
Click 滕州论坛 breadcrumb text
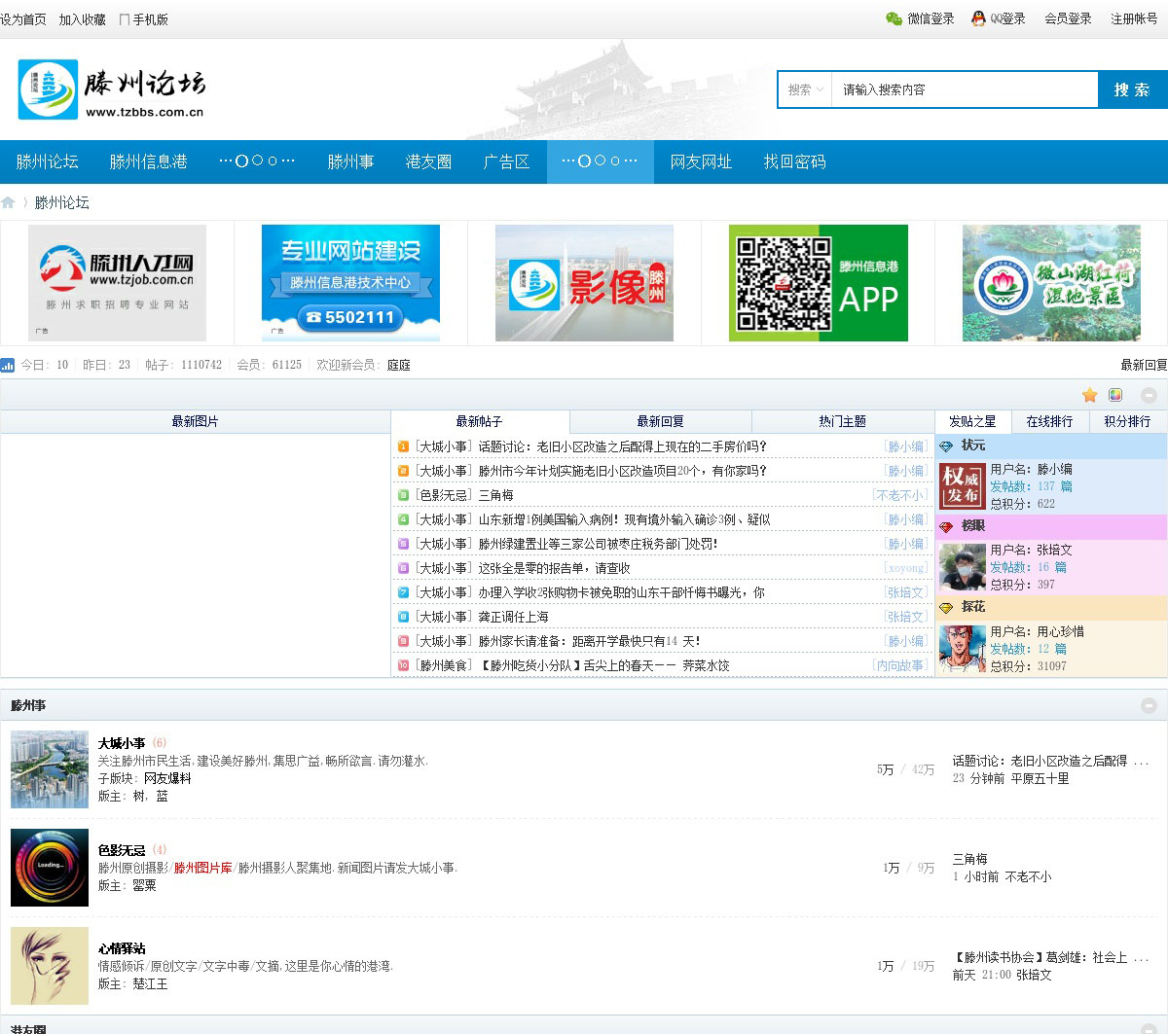[x=61, y=202]
